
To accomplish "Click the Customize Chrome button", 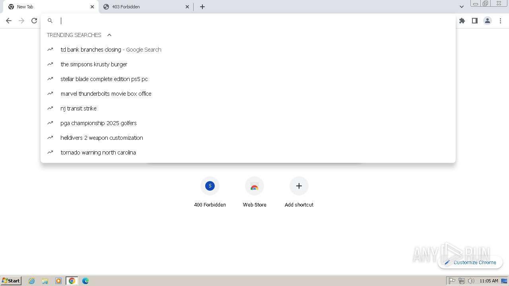I will pos(470,262).
